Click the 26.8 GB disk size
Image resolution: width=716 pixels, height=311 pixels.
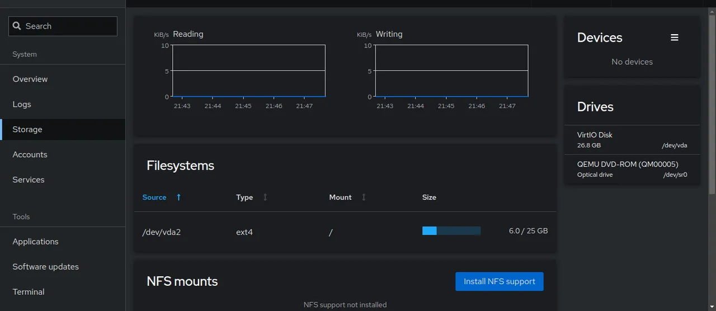coord(589,145)
